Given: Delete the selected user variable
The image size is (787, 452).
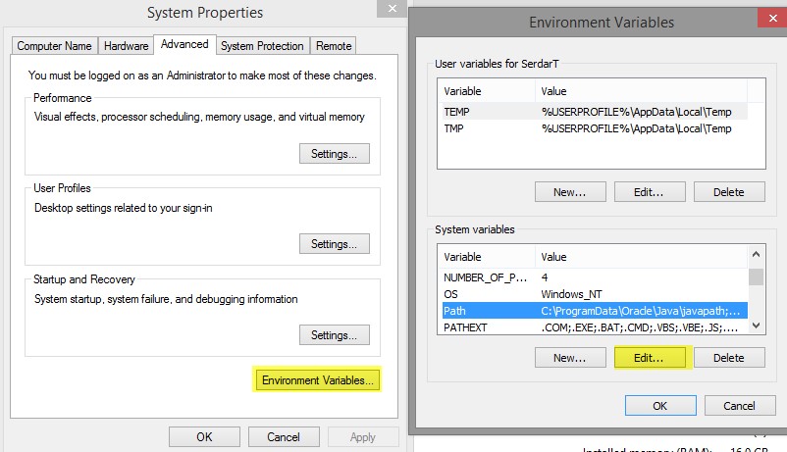Looking at the screenshot, I should point(728,192).
